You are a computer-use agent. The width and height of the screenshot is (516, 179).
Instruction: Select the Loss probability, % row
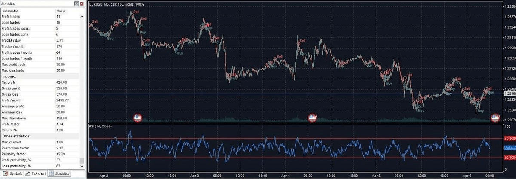tap(40, 166)
